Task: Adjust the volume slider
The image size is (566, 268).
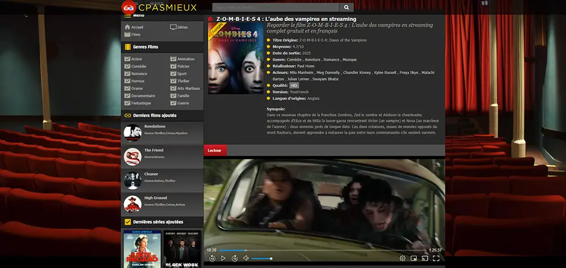Action: 261,258
